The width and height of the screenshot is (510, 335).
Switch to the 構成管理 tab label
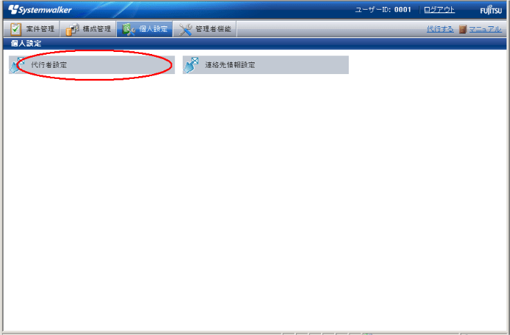97,29
